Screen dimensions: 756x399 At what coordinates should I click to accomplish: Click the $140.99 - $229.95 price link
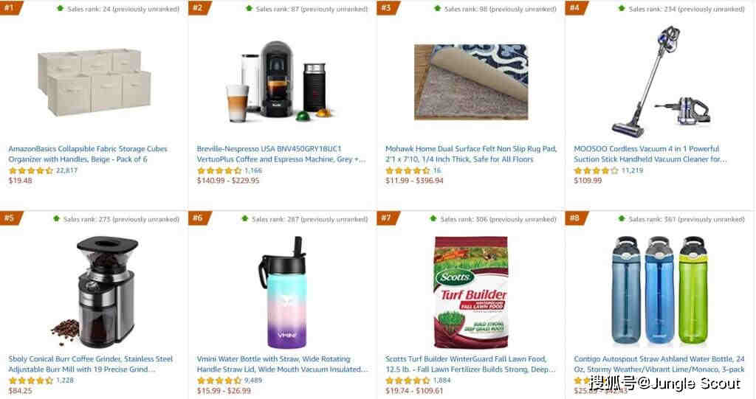coord(228,181)
